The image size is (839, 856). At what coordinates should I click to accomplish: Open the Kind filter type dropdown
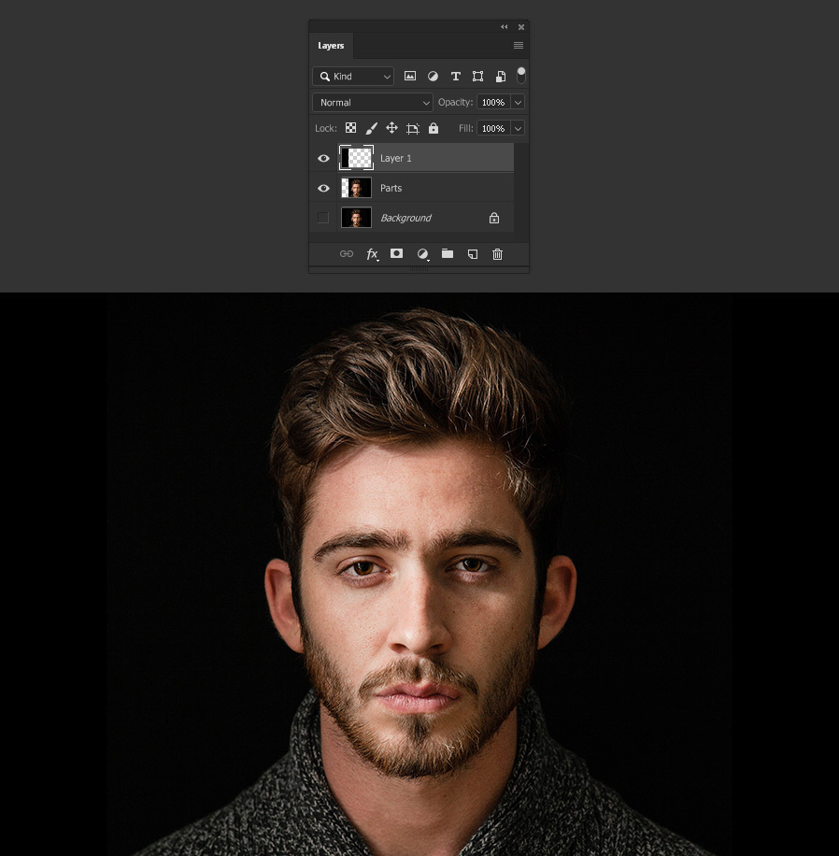[x=352, y=76]
